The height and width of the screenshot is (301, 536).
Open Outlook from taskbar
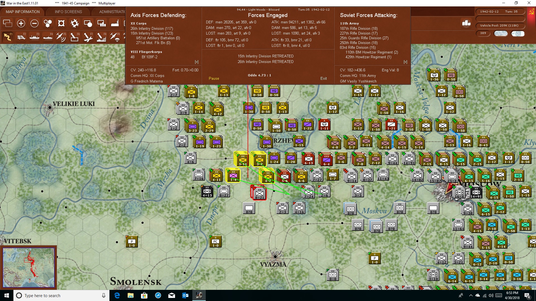185,295
